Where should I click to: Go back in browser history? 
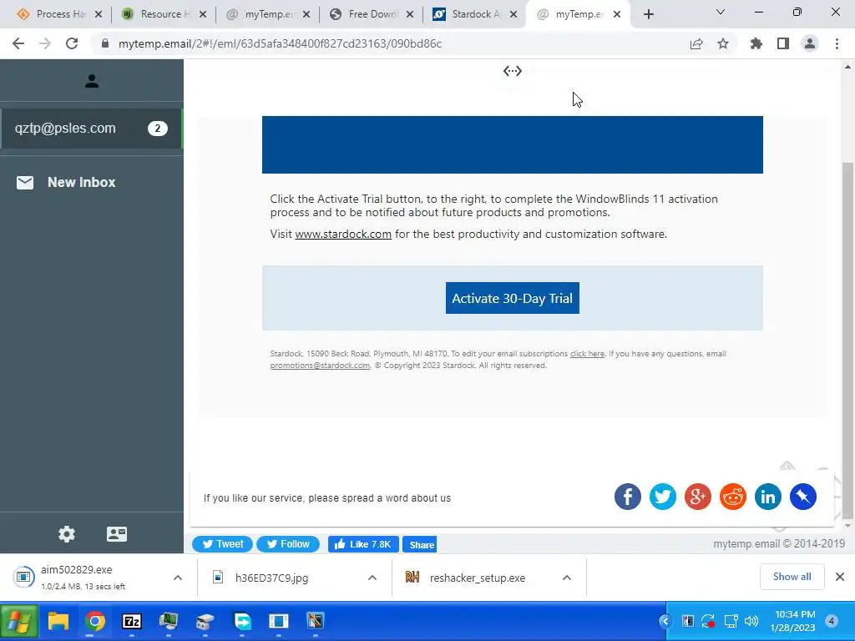[18, 43]
